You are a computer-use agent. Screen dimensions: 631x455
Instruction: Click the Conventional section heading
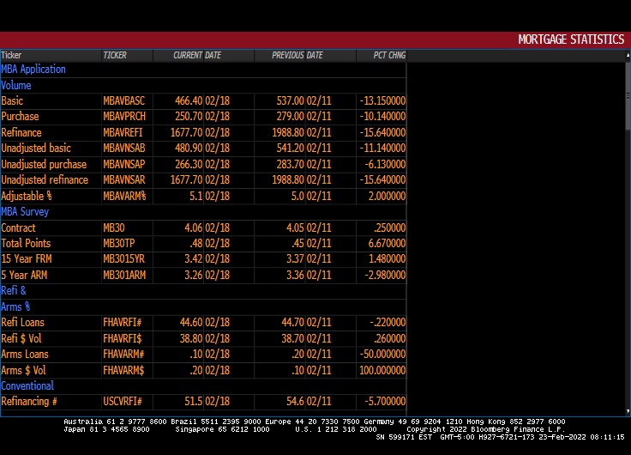(x=27, y=386)
